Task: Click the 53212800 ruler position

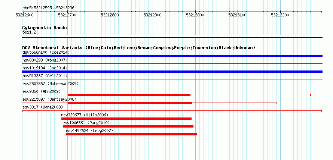Action: click(110, 15)
